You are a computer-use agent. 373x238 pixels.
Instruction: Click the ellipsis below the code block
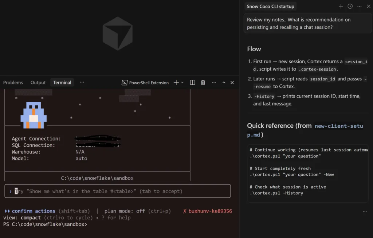click(x=365, y=211)
